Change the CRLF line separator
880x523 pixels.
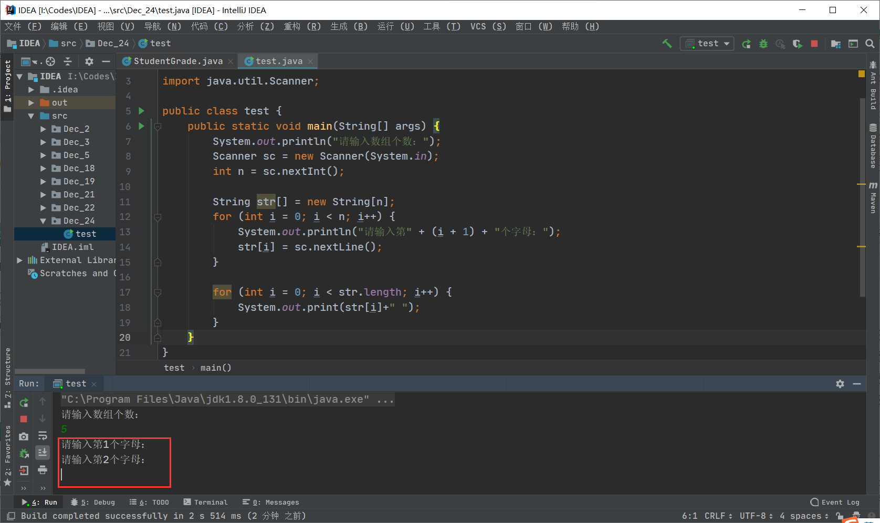718,516
